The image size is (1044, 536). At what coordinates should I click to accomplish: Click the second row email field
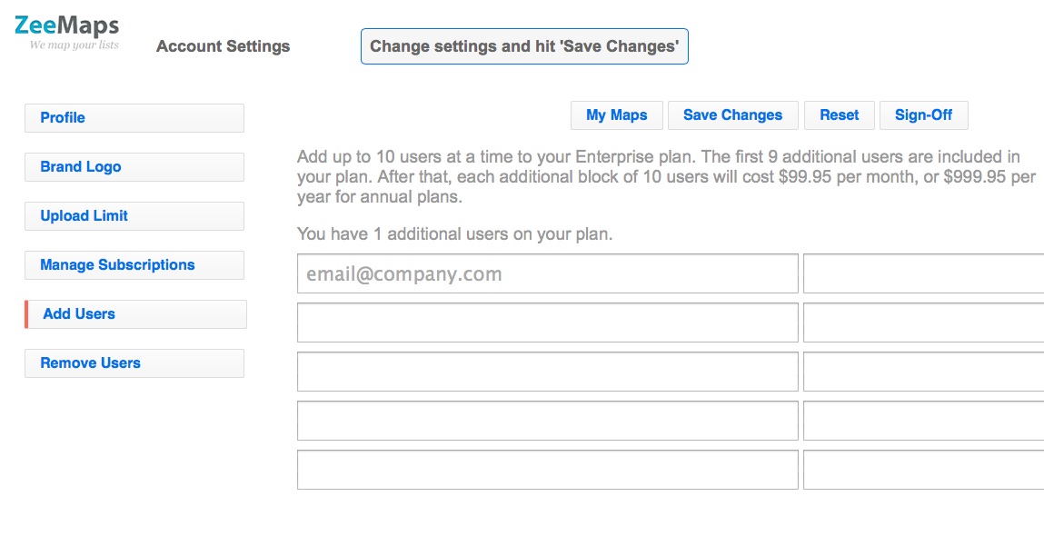click(547, 323)
